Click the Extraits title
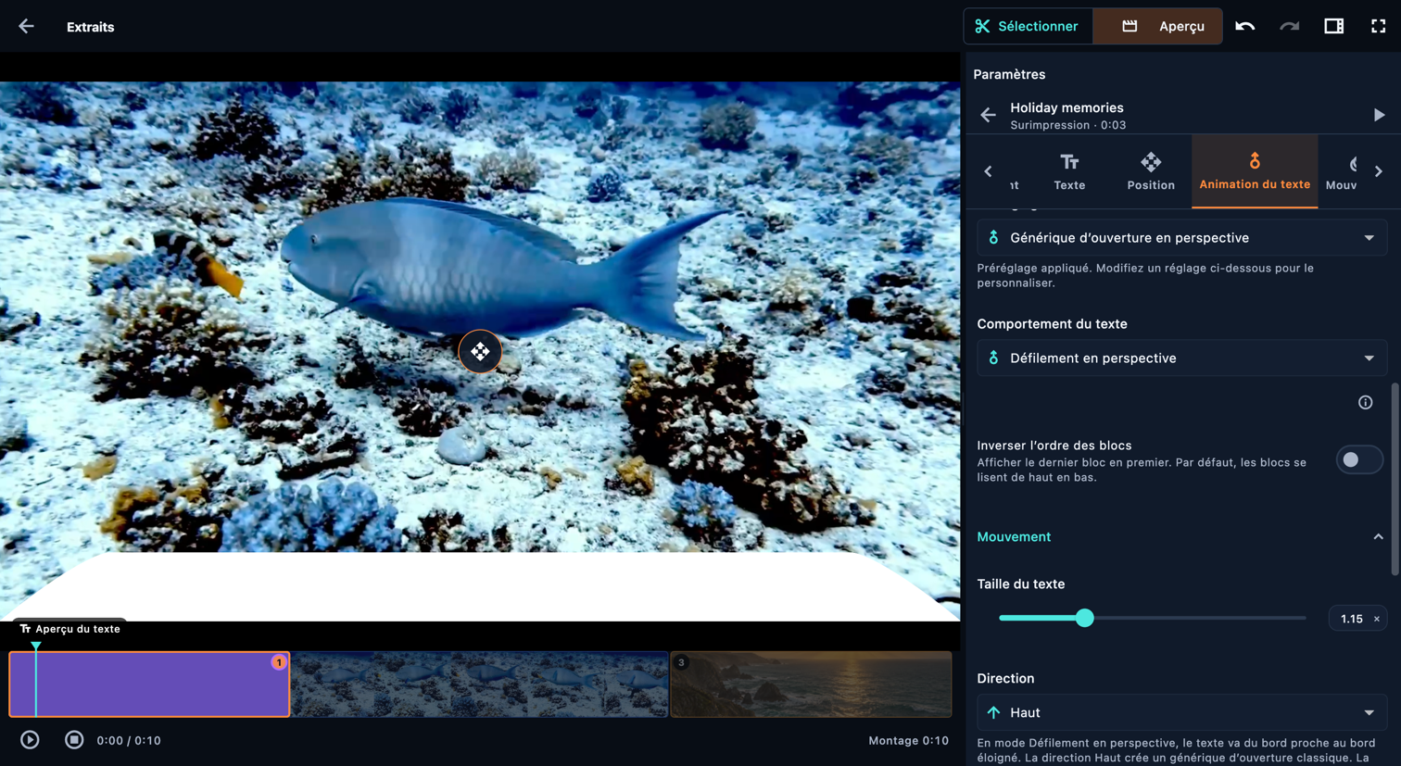Screen dimensions: 1401x766 coord(91,27)
